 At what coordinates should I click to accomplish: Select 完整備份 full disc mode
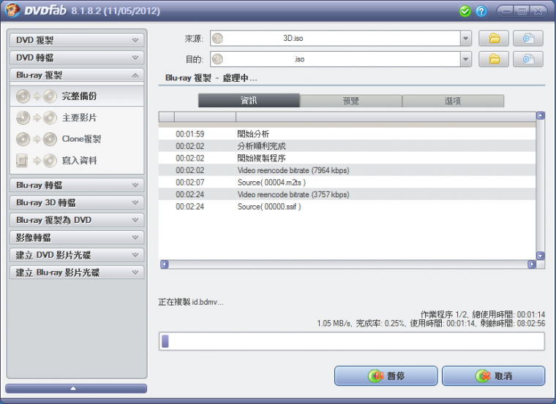pos(77,96)
